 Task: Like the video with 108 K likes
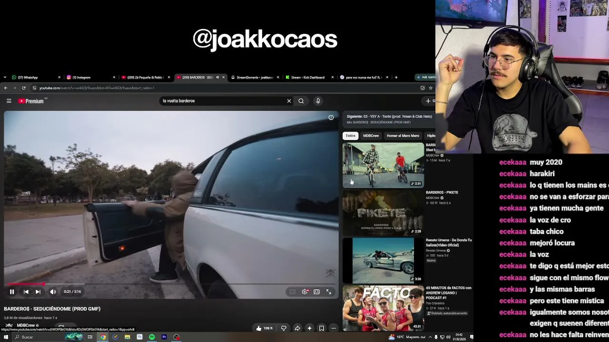pyautogui.click(x=265, y=328)
